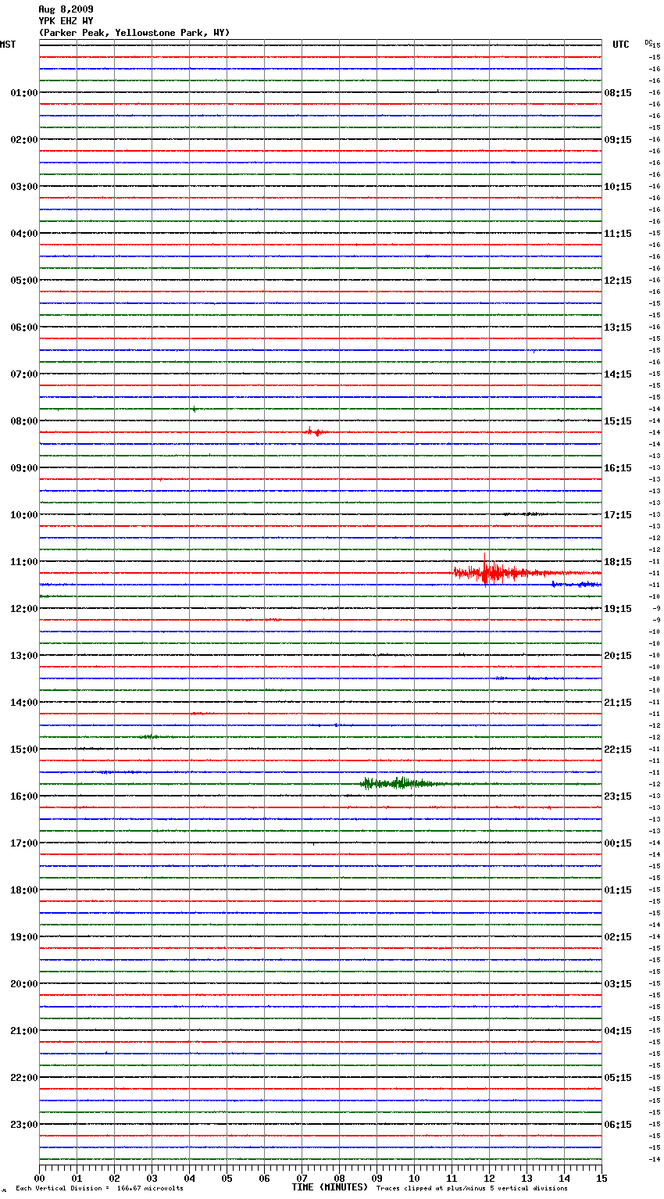
Task: Select the station code YPK EHZ WY
Action: pyautogui.click(x=66, y=21)
